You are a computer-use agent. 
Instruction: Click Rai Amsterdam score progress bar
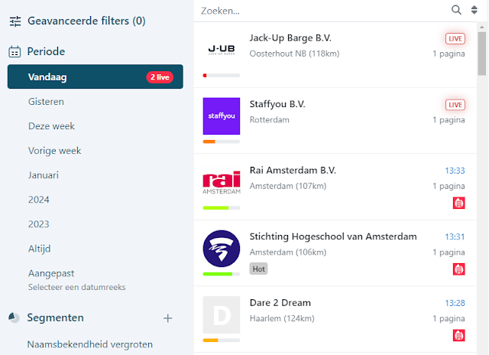click(x=222, y=208)
